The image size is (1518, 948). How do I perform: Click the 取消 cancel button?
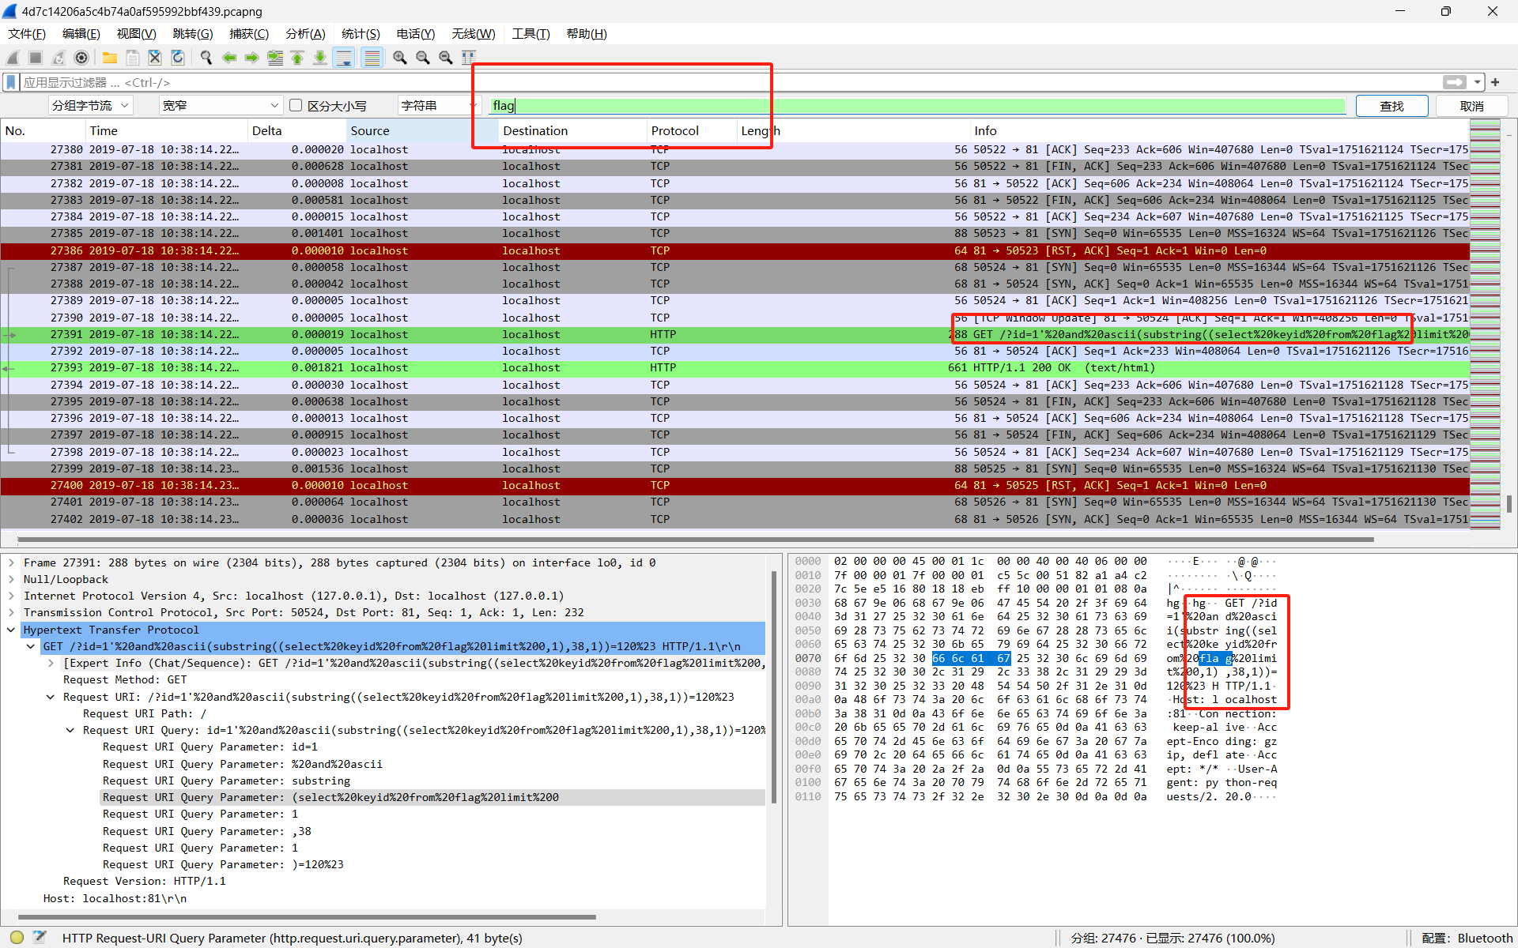(x=1471, y=106)
